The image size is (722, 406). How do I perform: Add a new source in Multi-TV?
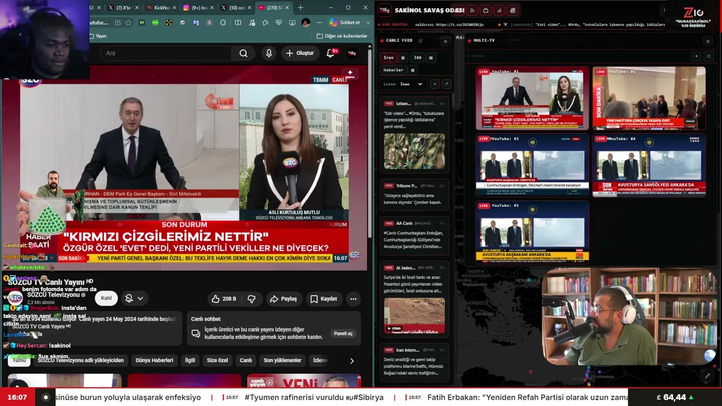point(697,56)
